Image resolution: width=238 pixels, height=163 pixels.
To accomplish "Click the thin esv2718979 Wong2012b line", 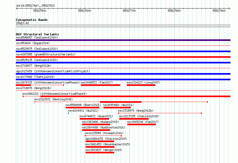I will pos(160,113).
